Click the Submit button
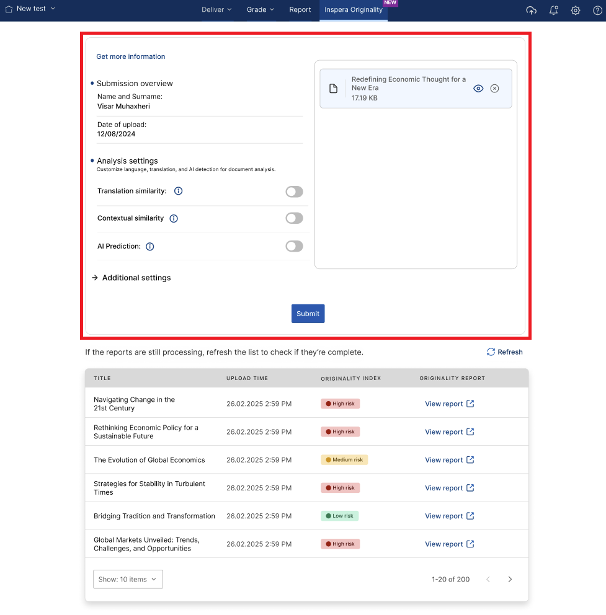This screenshot has height=615, width=606. (308, 314)
